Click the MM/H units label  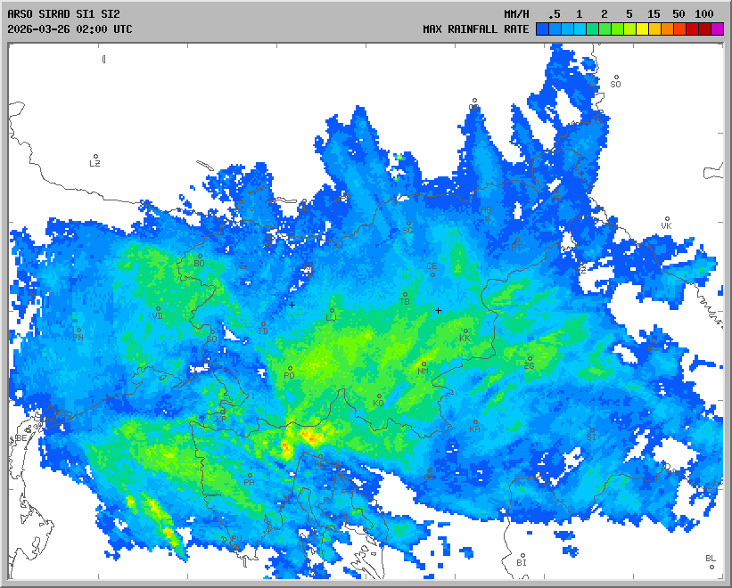click(516, 14)
